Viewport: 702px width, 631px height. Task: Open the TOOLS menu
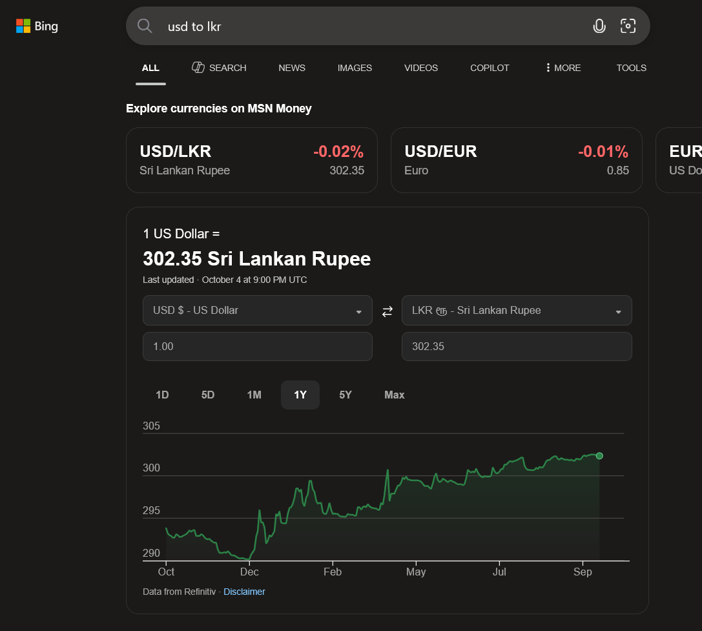(x=631, y=68)
